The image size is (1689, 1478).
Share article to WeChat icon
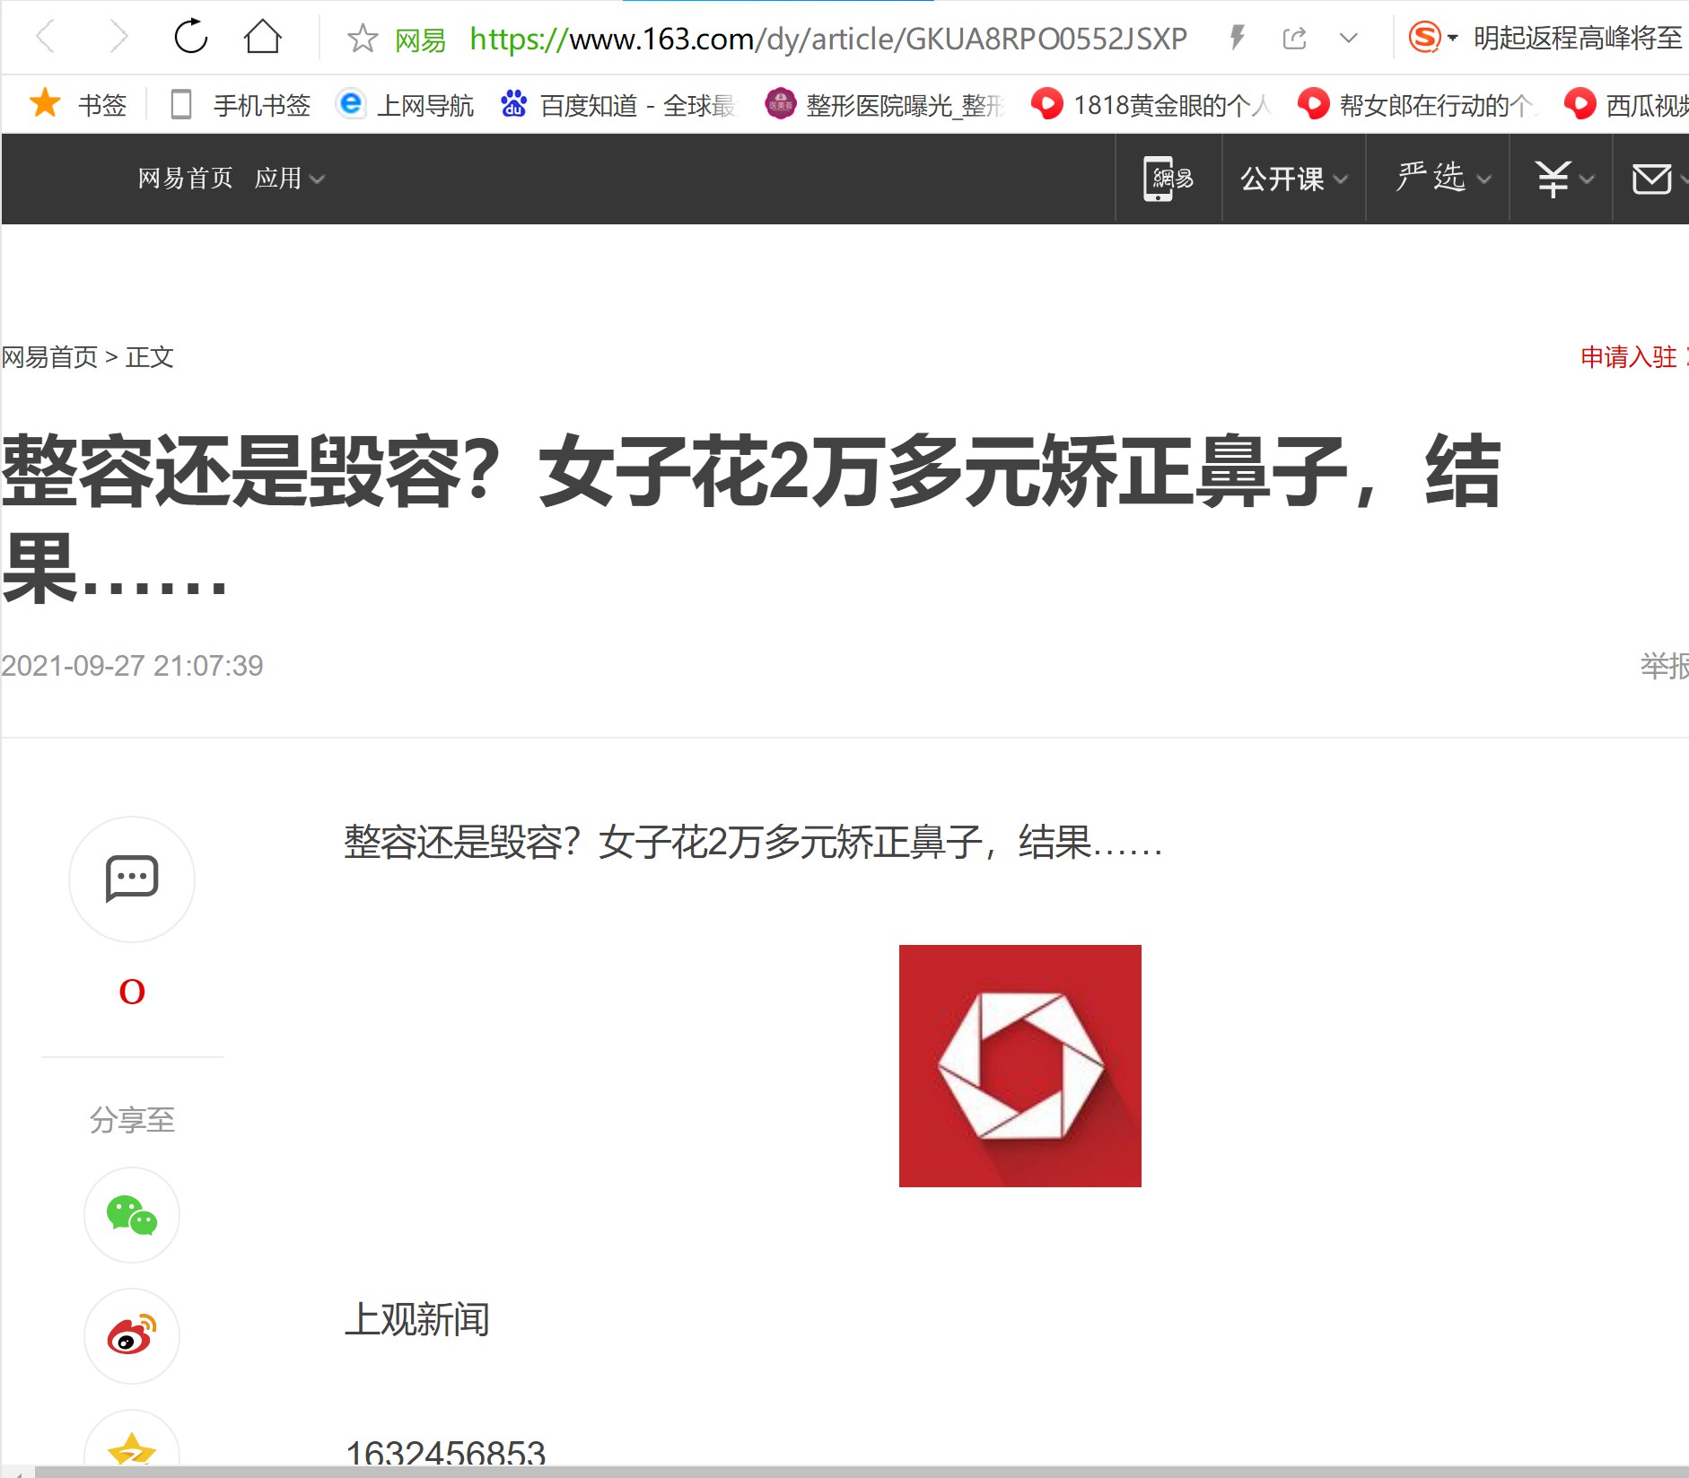(x=132, y=1215)
